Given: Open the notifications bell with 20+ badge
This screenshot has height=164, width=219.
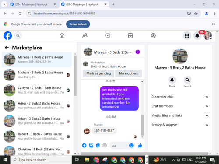Looking at the screenshot, I should pyautogui.click(x=198, y=35).
